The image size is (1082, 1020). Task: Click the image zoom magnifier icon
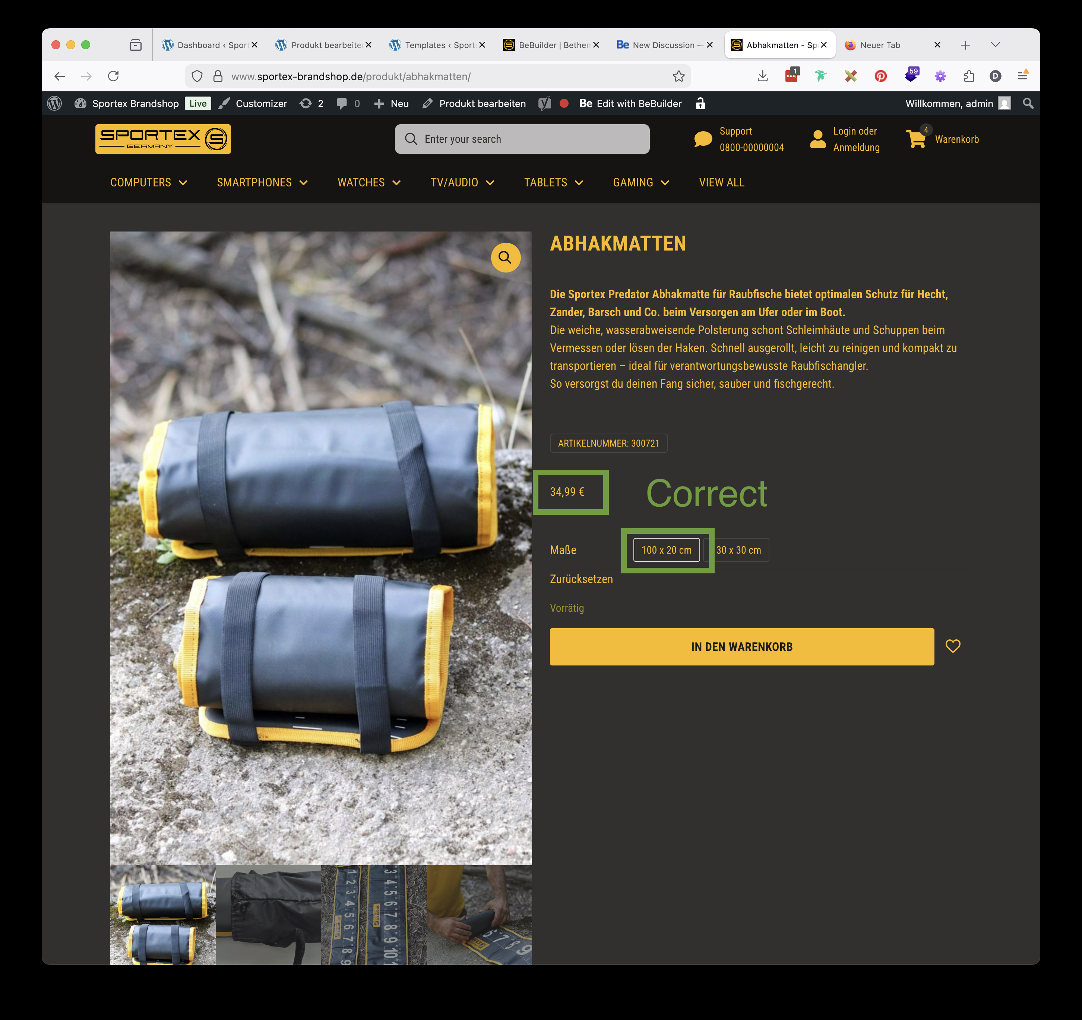coord(505,257)
